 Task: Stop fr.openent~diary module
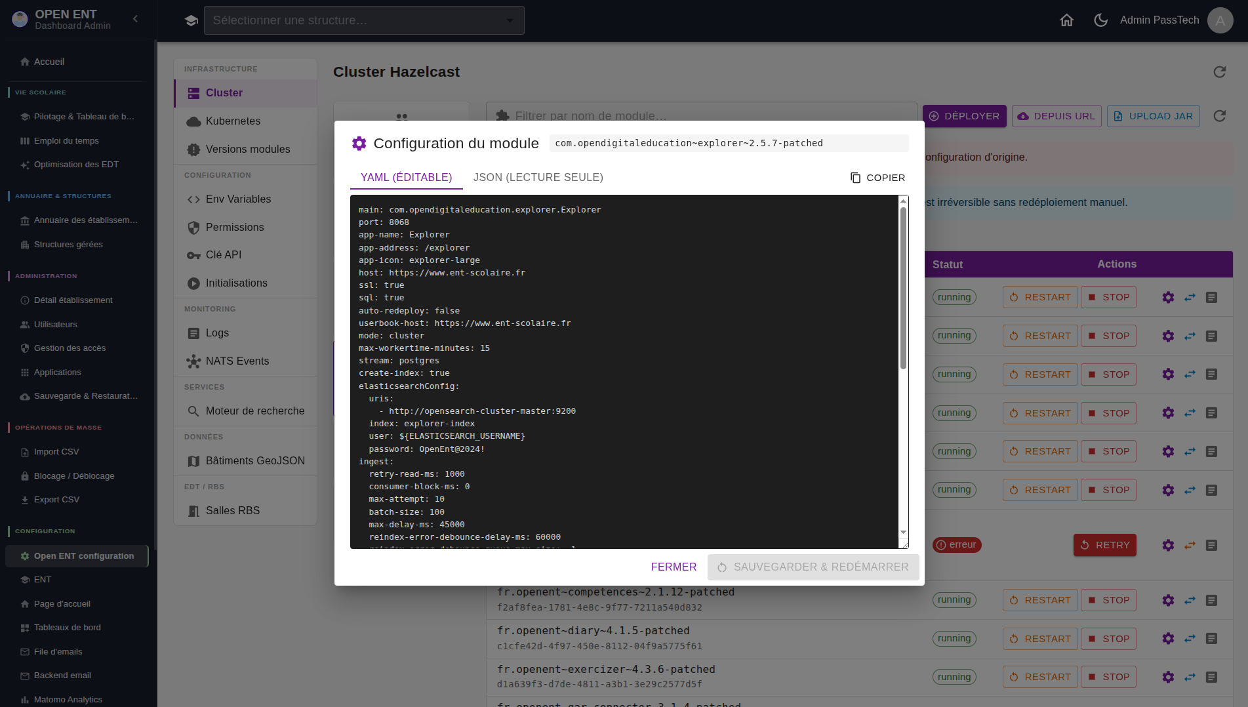[1109, 639]
